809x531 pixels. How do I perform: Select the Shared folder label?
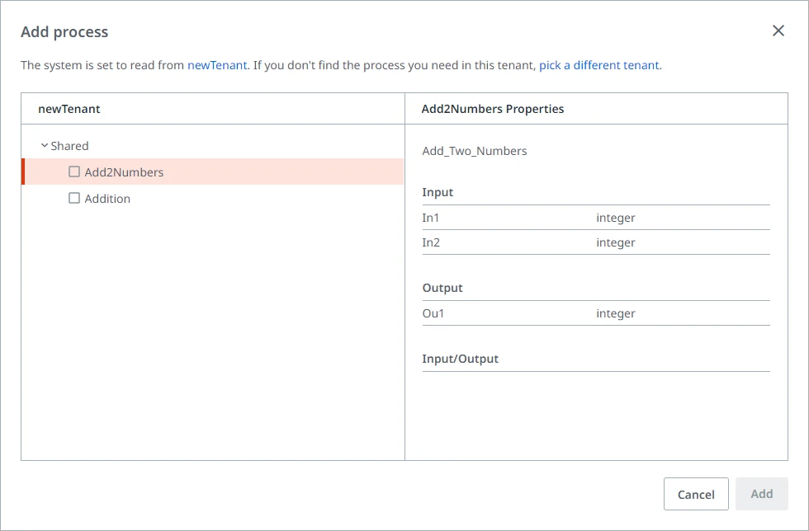tap(69, 146)
